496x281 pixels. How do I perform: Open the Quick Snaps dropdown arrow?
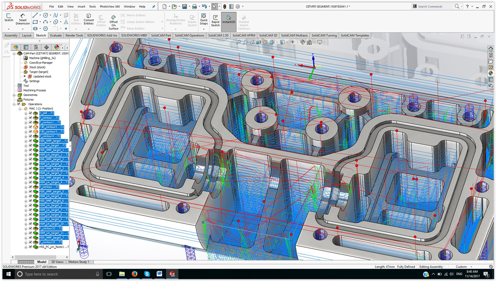(204, 29)
